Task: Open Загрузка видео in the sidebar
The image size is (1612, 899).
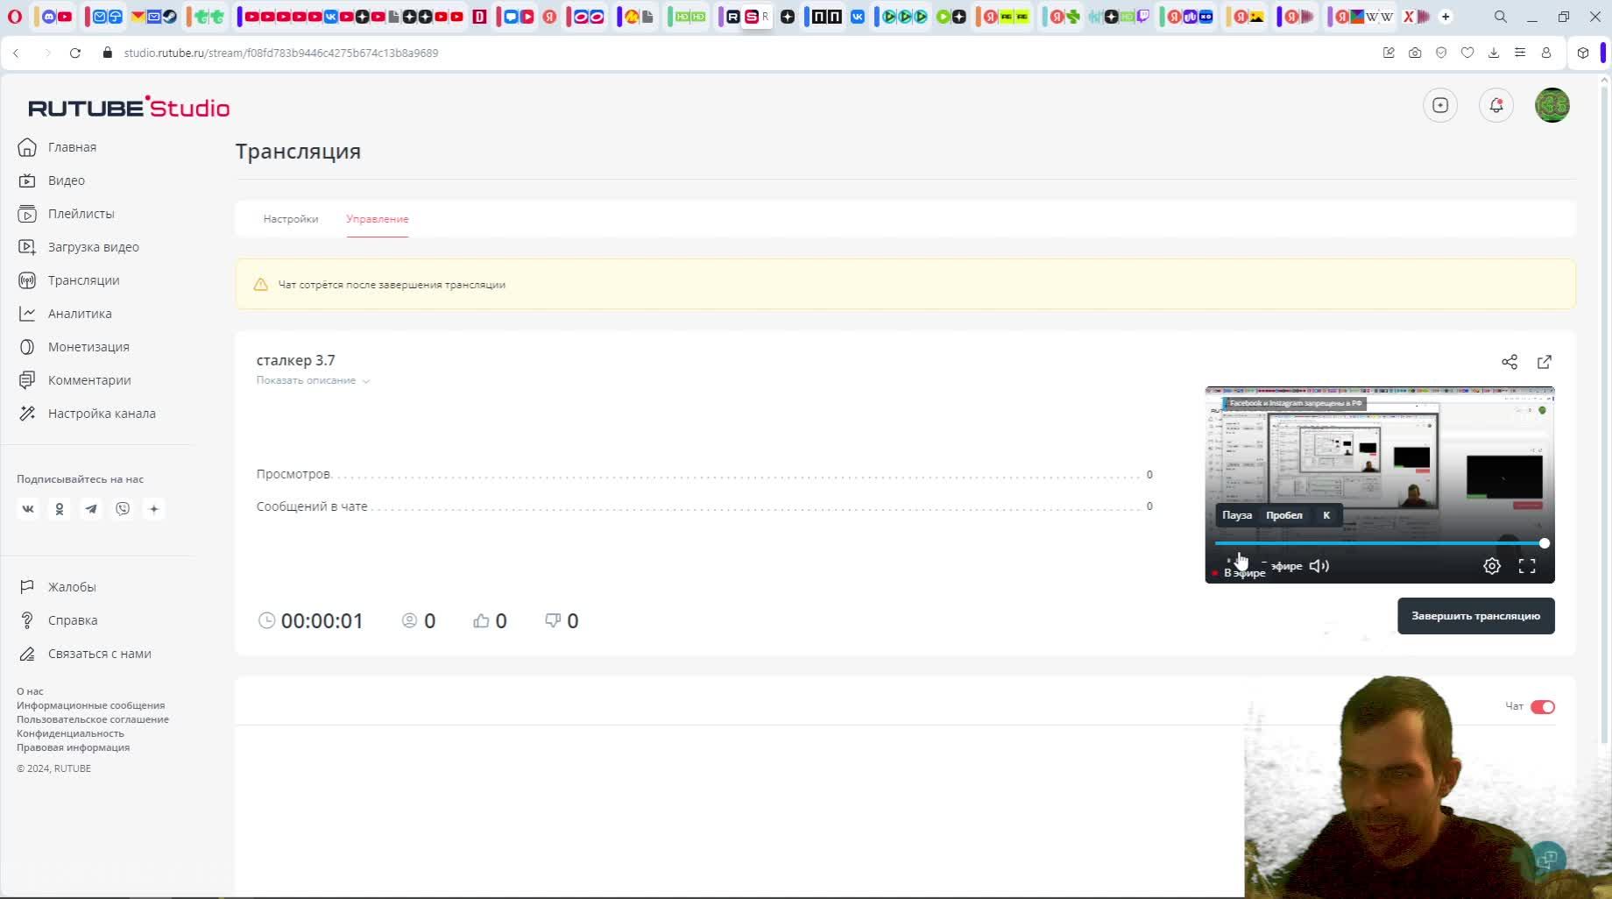Action: pos(78,247)
